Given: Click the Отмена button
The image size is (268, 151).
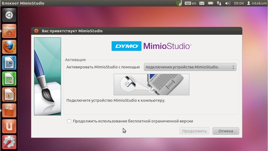Looking at the screenshot, I should tap(226, 131).
